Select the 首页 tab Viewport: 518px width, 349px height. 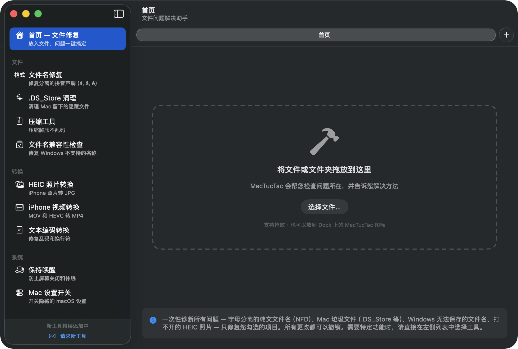click(316, 35)
